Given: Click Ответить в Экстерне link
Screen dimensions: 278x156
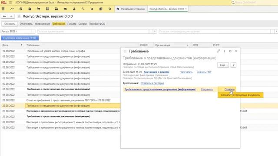Looking at the screenshot, I should tap(152, 83).
